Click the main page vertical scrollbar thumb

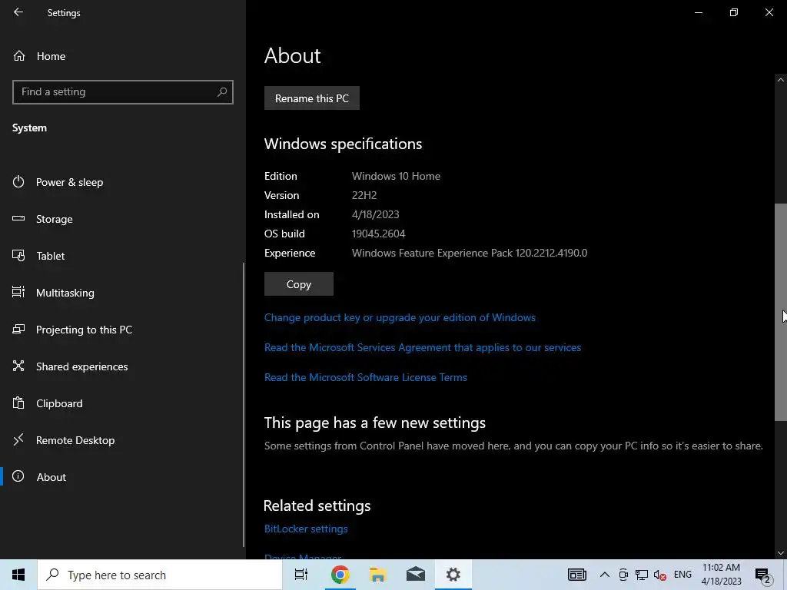(781, 312)
